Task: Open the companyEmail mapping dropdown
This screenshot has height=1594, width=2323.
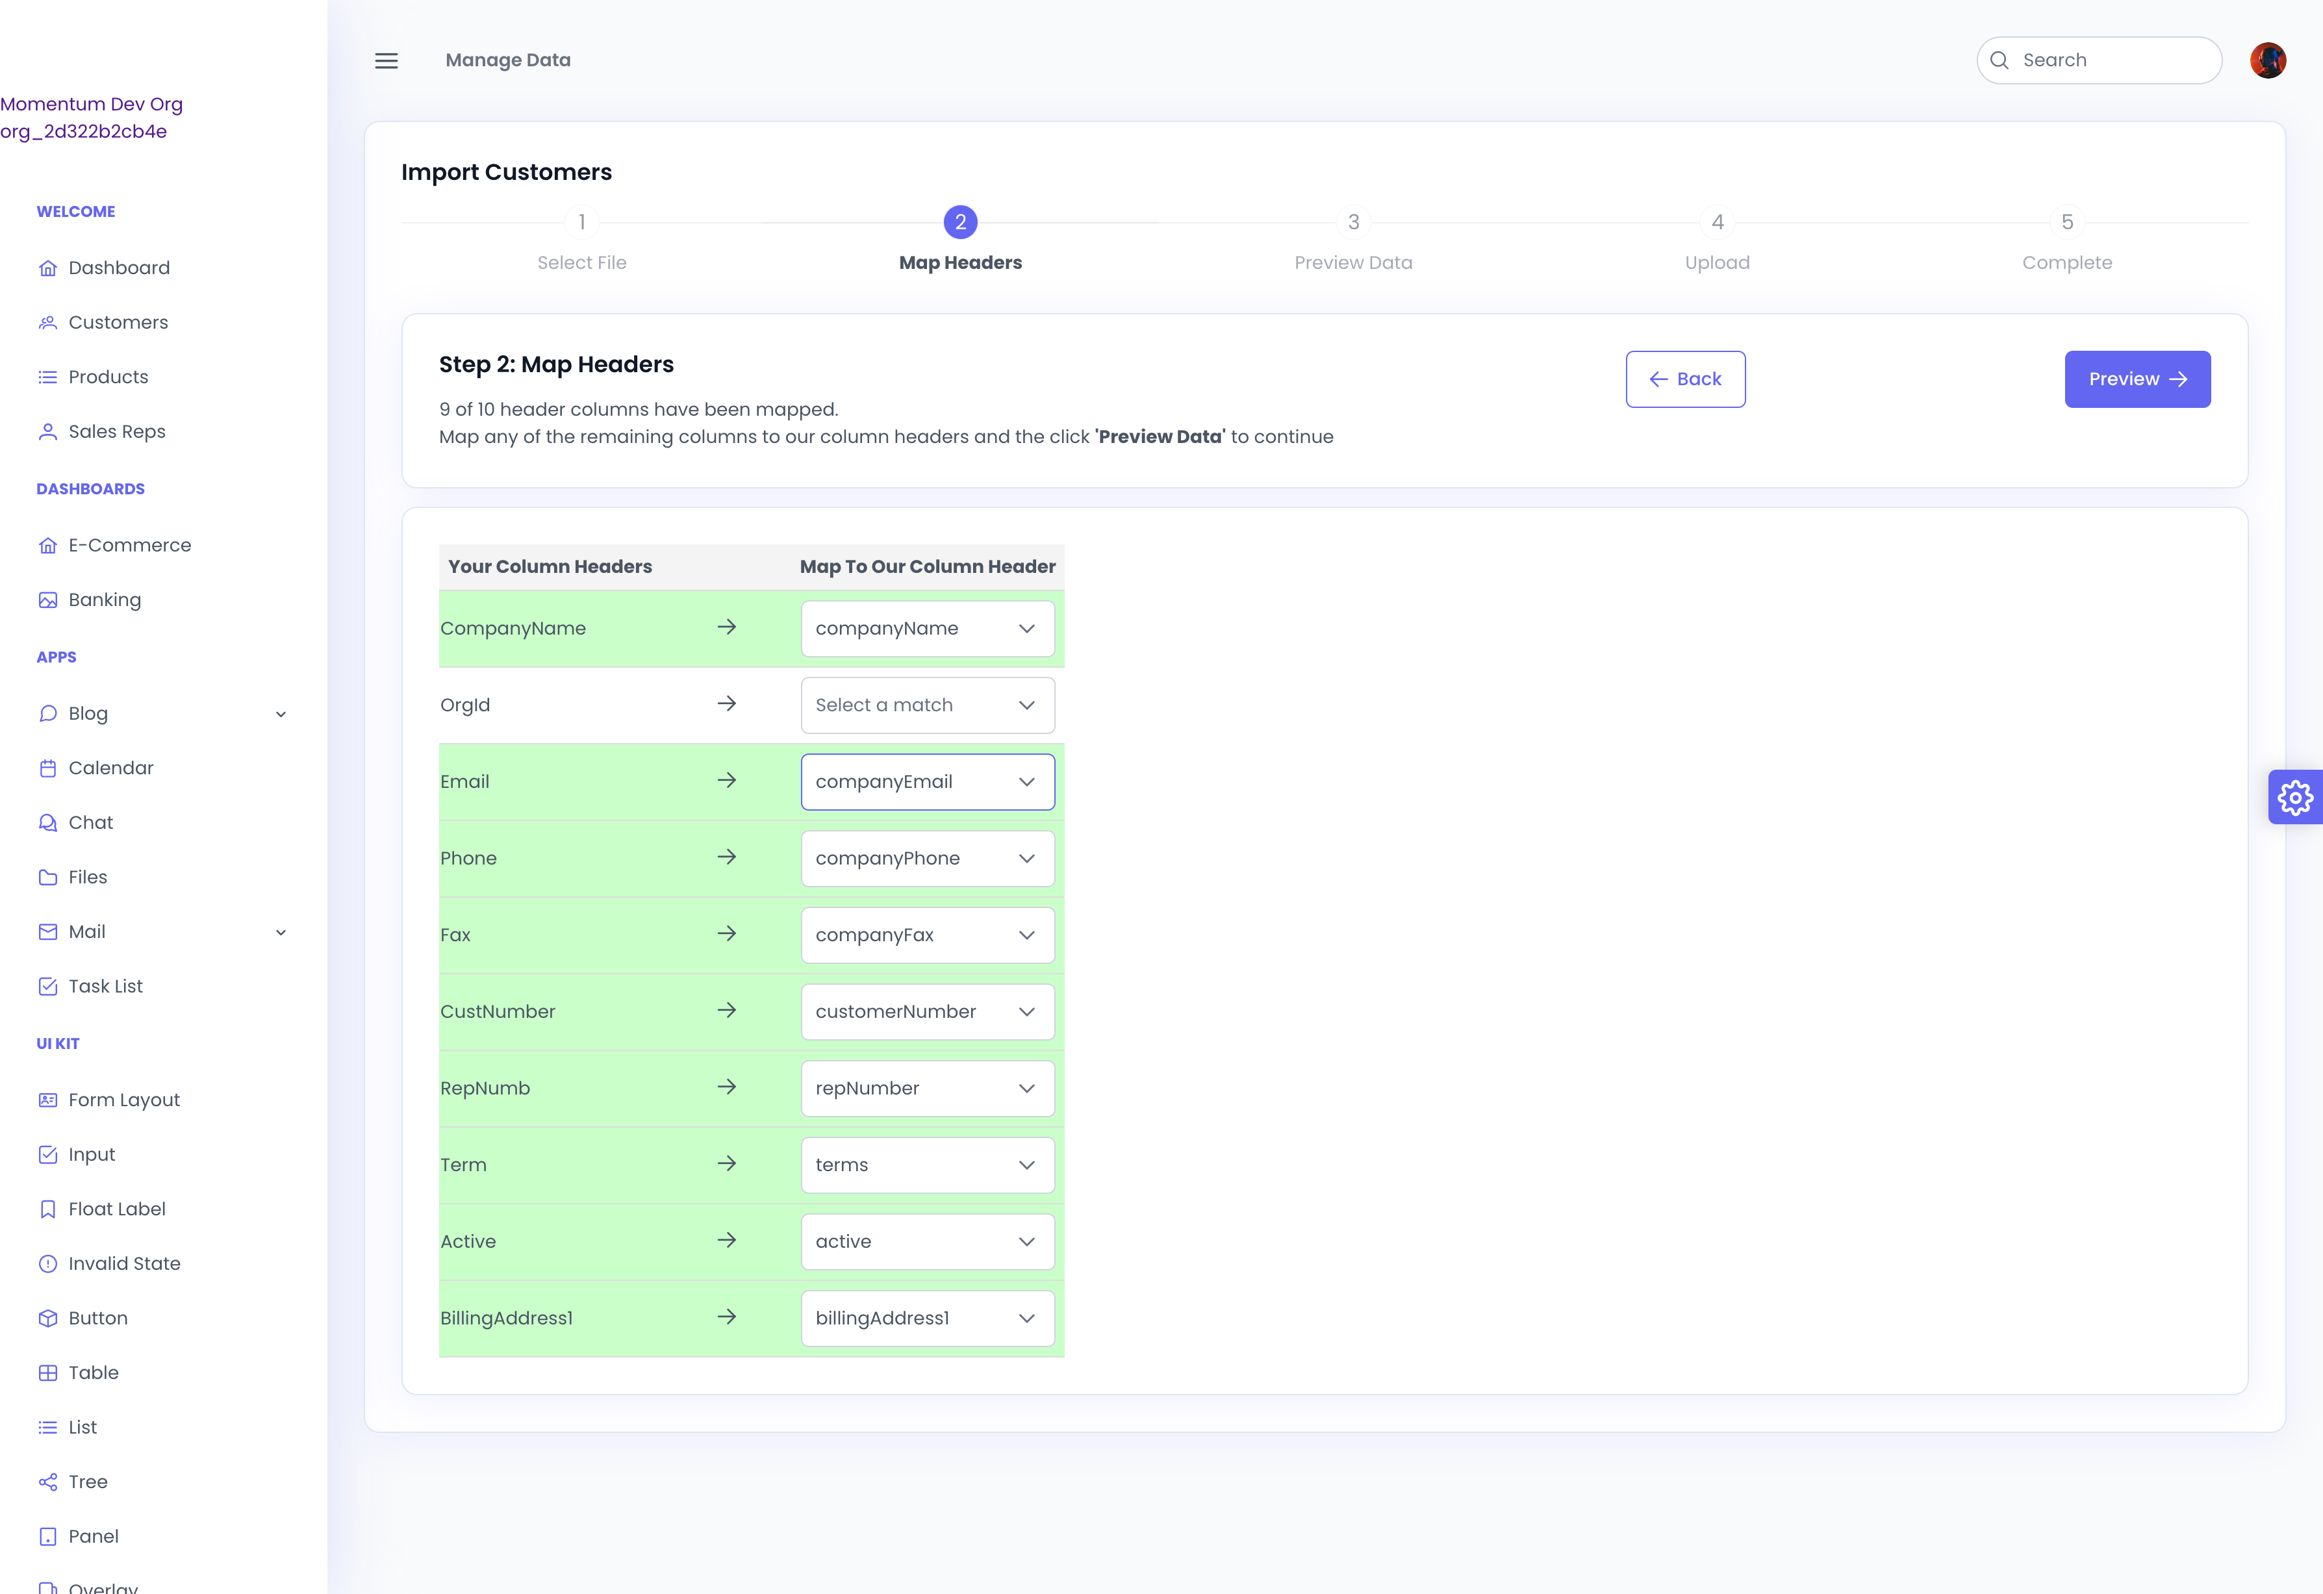Action: tap(928, 781)
